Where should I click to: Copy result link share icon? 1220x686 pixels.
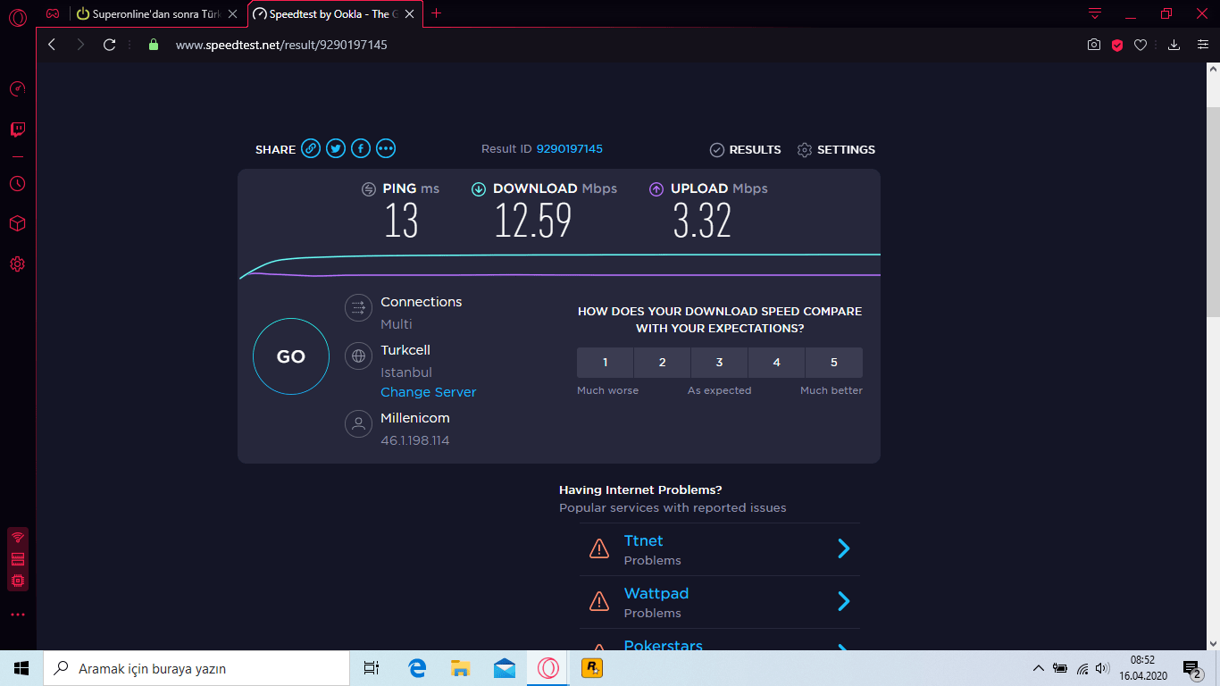coord(310,148)
